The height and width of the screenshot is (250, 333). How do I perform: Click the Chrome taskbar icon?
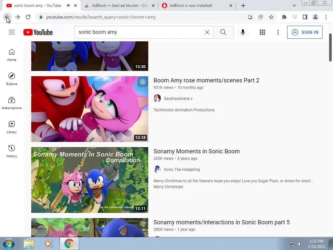69,243
